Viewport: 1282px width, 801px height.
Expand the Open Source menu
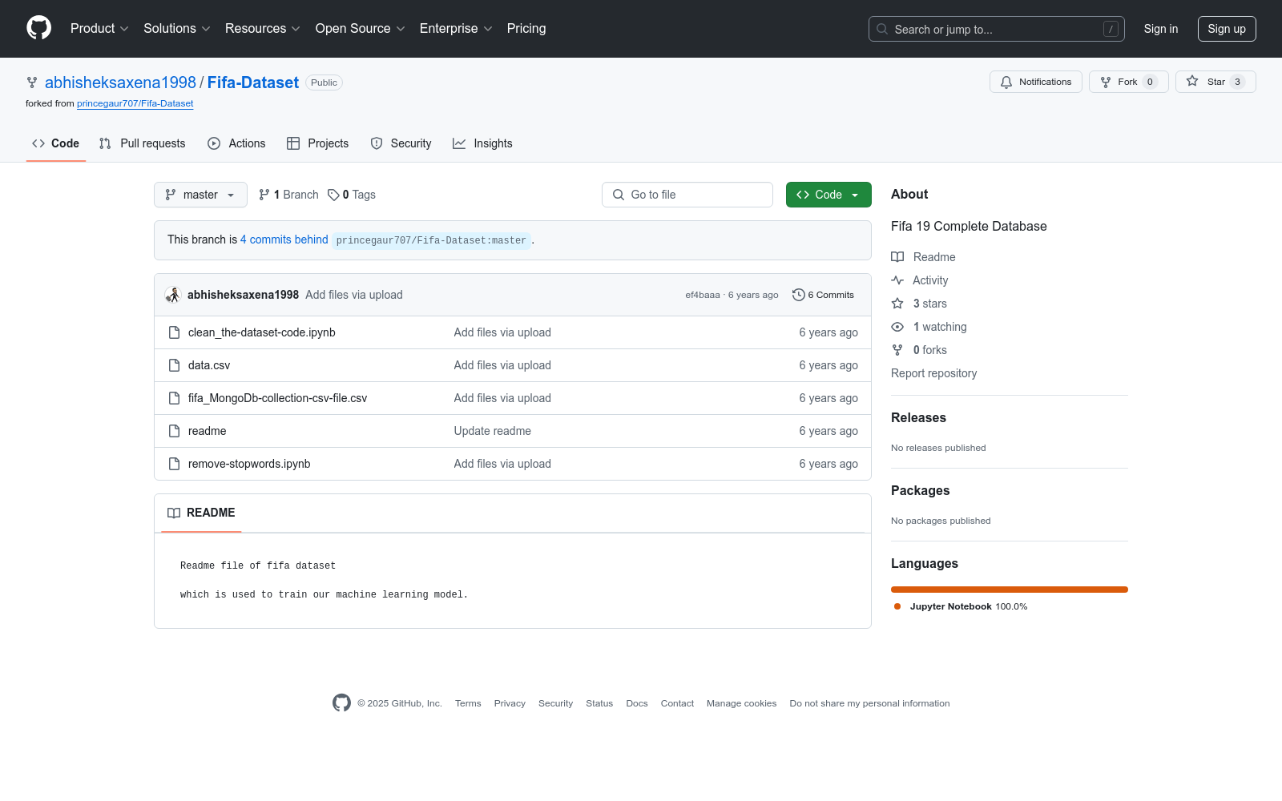click(361, 29)
